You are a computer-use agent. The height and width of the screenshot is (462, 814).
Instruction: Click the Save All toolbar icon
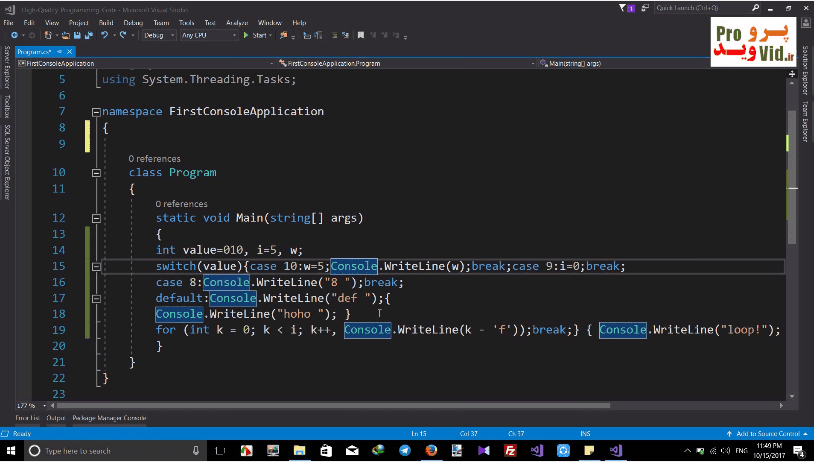point(89,35)
